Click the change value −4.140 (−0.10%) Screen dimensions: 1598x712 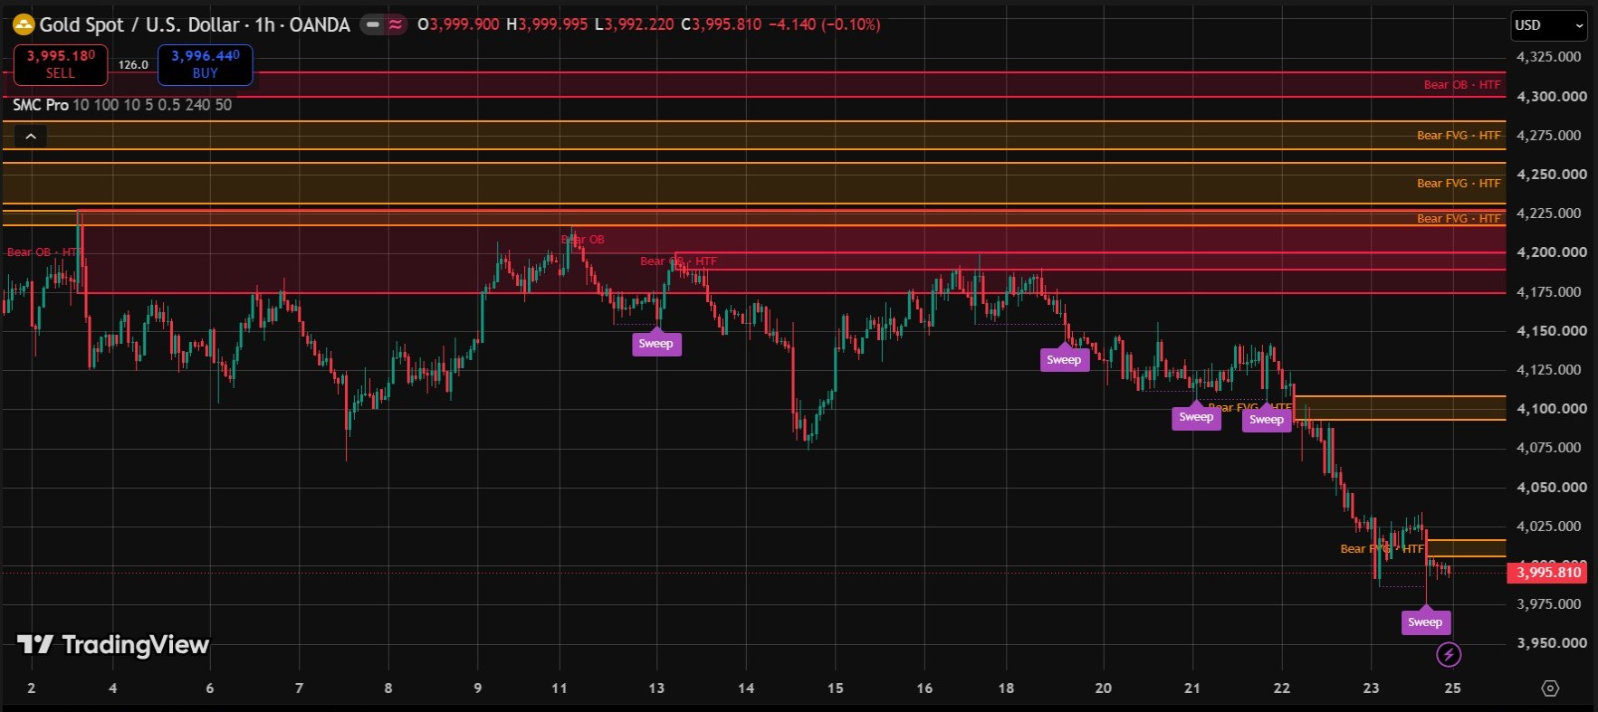(x=824, y=24)
